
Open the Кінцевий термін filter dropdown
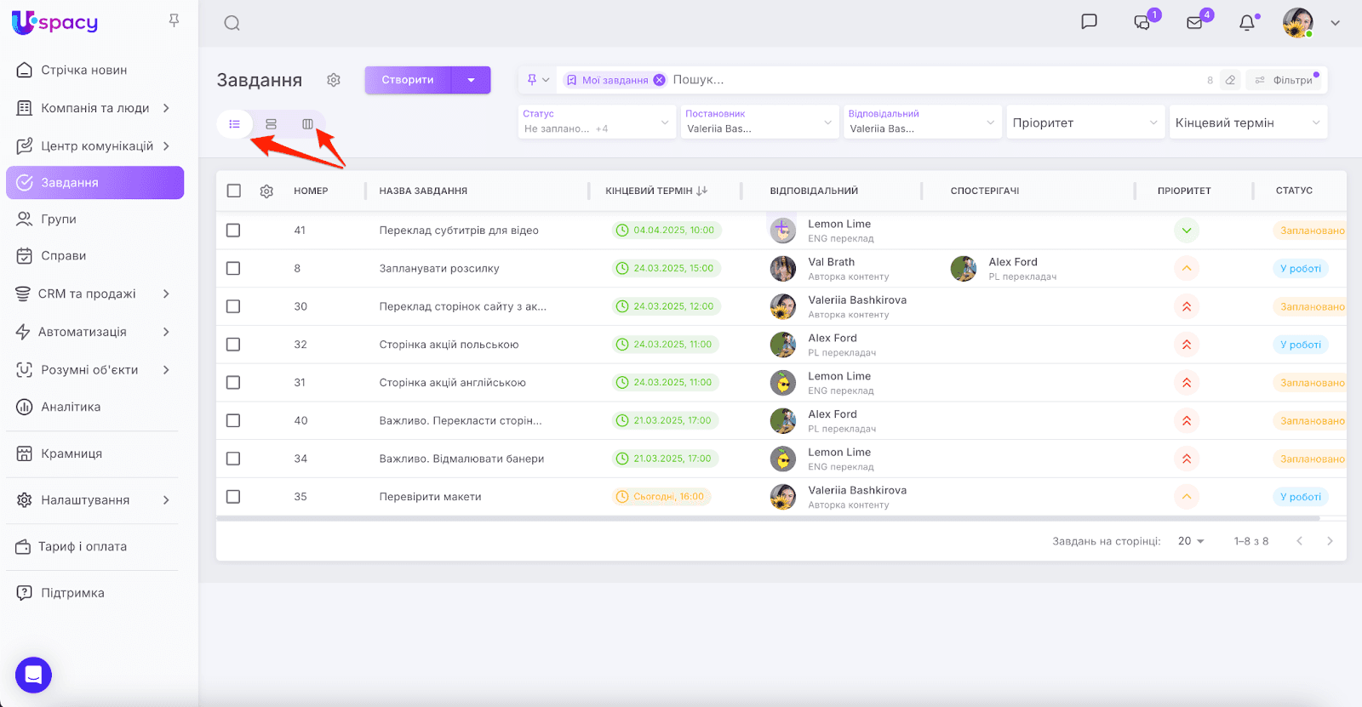coord(1248,123)
